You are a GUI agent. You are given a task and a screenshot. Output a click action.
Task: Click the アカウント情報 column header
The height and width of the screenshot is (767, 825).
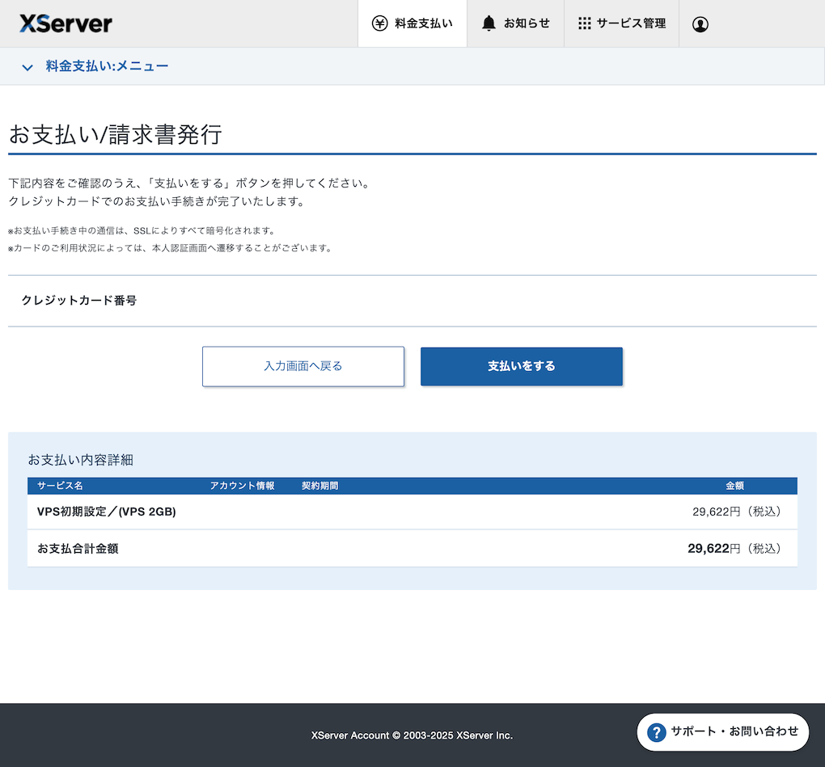(x=242, y=486)
